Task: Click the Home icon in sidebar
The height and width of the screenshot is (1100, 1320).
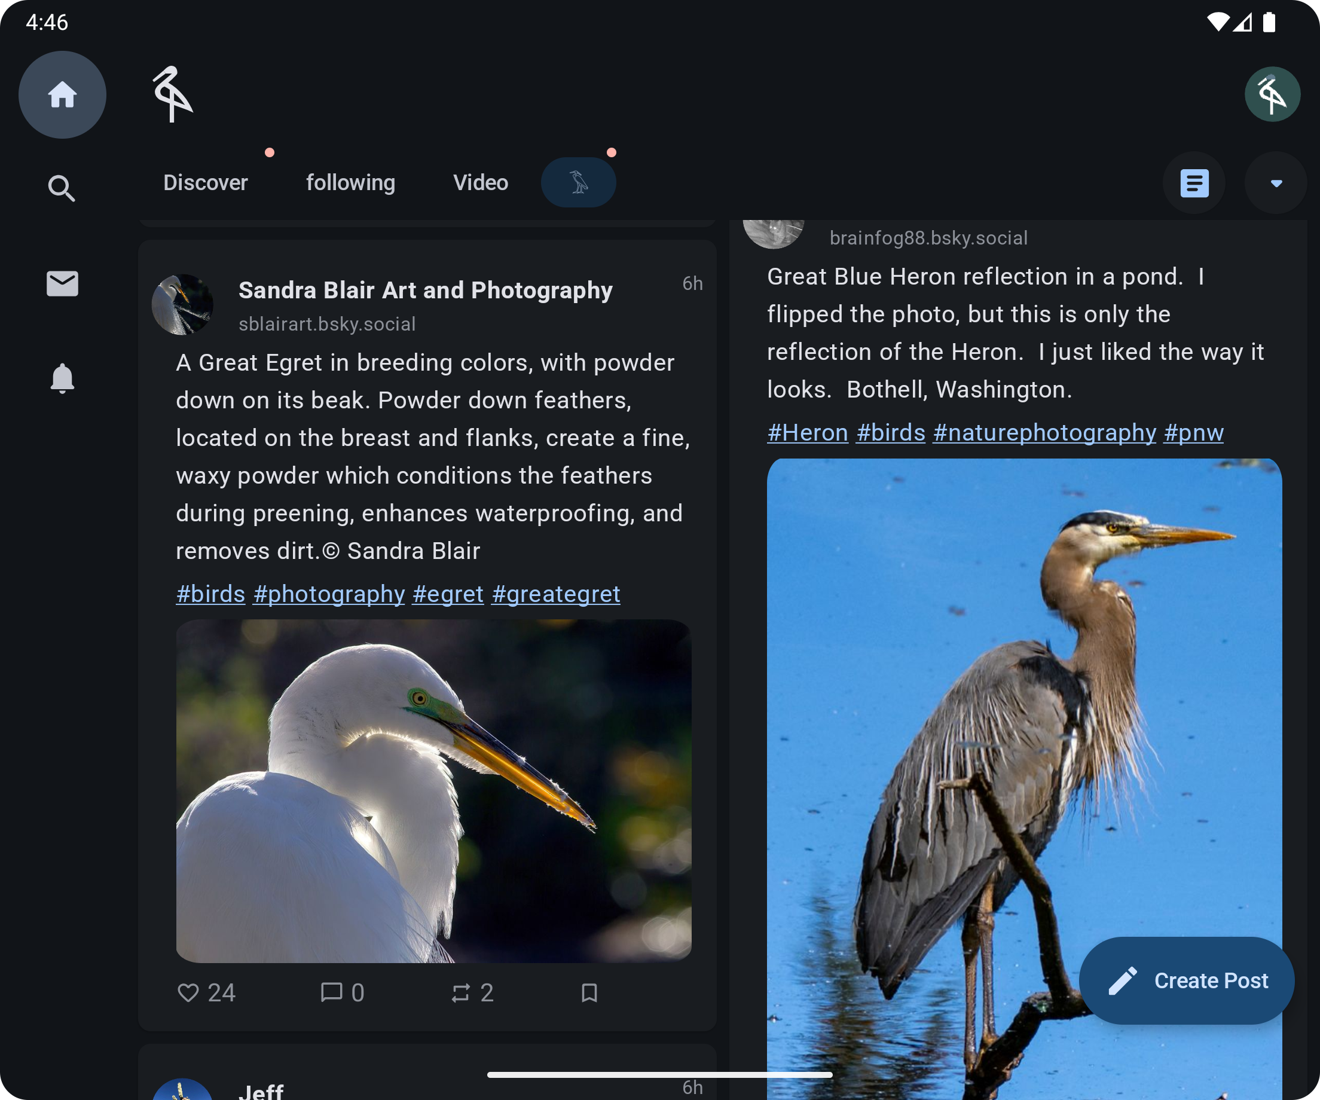Action: 62,94
